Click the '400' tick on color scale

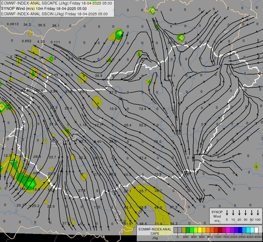coord(194,237)
